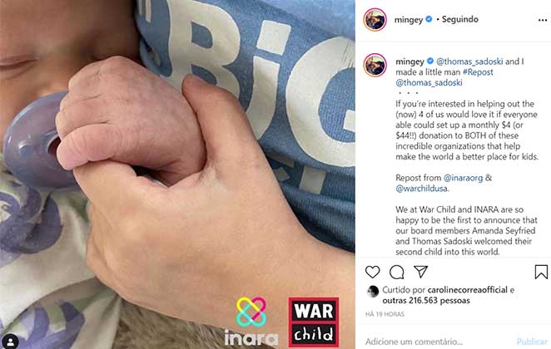The width and height of the screenshot is (551, 349).
Task: Open carolinecorreaofficial liker profile
Action: 468,290
